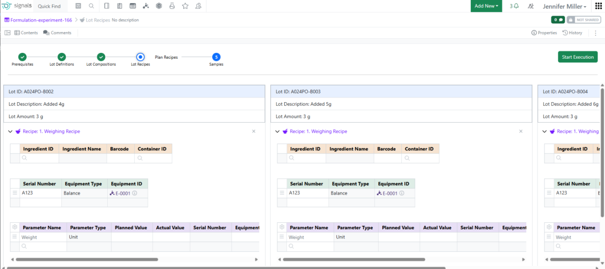Image resolution: width=605 pixels, height=269 pixels.
Task: Click the language translate icon
Action: (531, 6)
